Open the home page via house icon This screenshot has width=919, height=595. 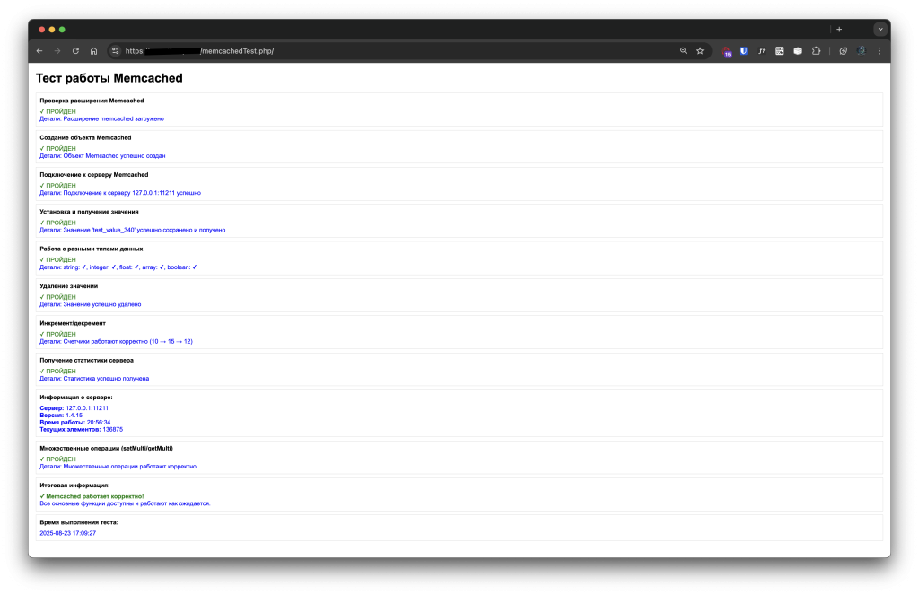pos(93,51)
